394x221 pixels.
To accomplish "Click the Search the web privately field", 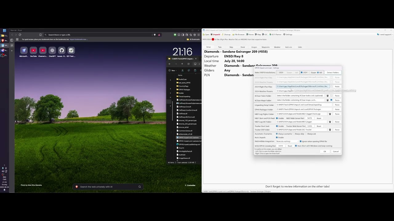I will point(108,187).
